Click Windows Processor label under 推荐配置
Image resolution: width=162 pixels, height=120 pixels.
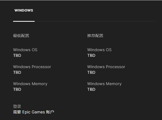tap(106, 67)
